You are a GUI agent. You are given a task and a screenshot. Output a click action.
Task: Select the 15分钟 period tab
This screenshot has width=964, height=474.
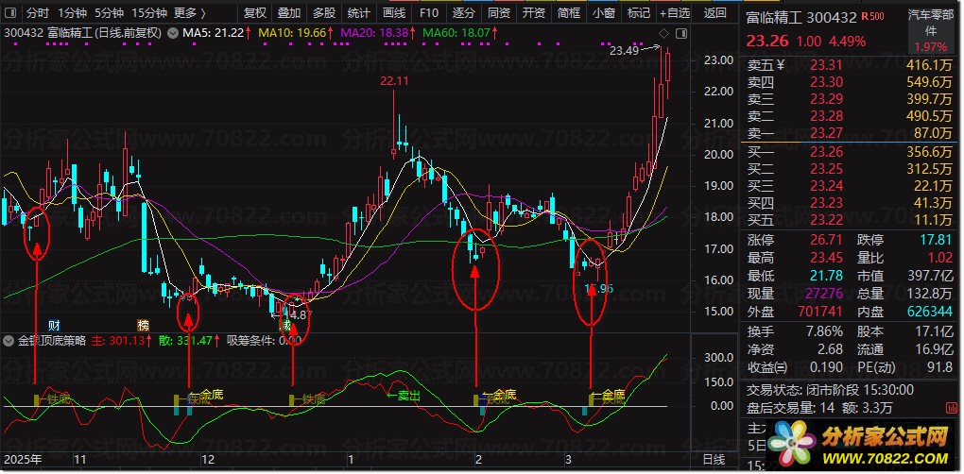tap(149, 13)
